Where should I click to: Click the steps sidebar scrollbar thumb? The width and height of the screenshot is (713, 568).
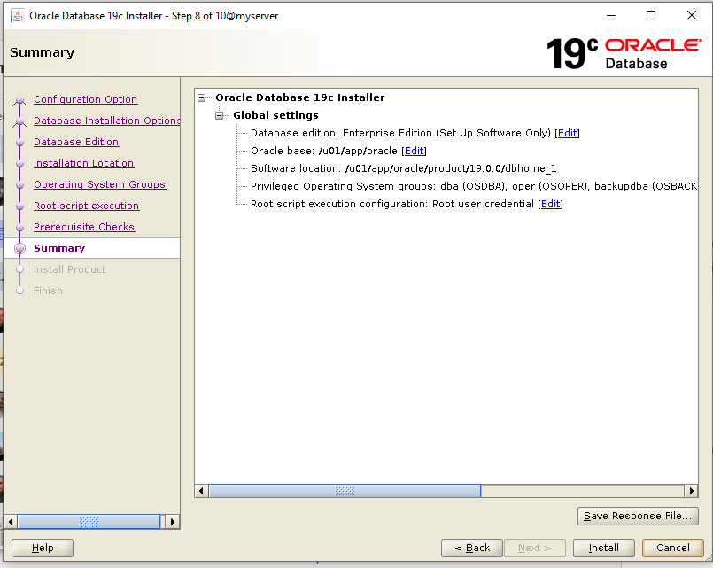coord(89,522)
